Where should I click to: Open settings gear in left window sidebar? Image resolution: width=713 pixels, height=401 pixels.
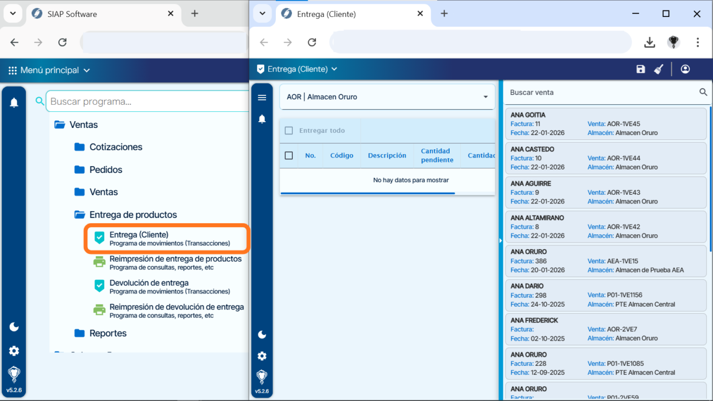tap(14, 351)
